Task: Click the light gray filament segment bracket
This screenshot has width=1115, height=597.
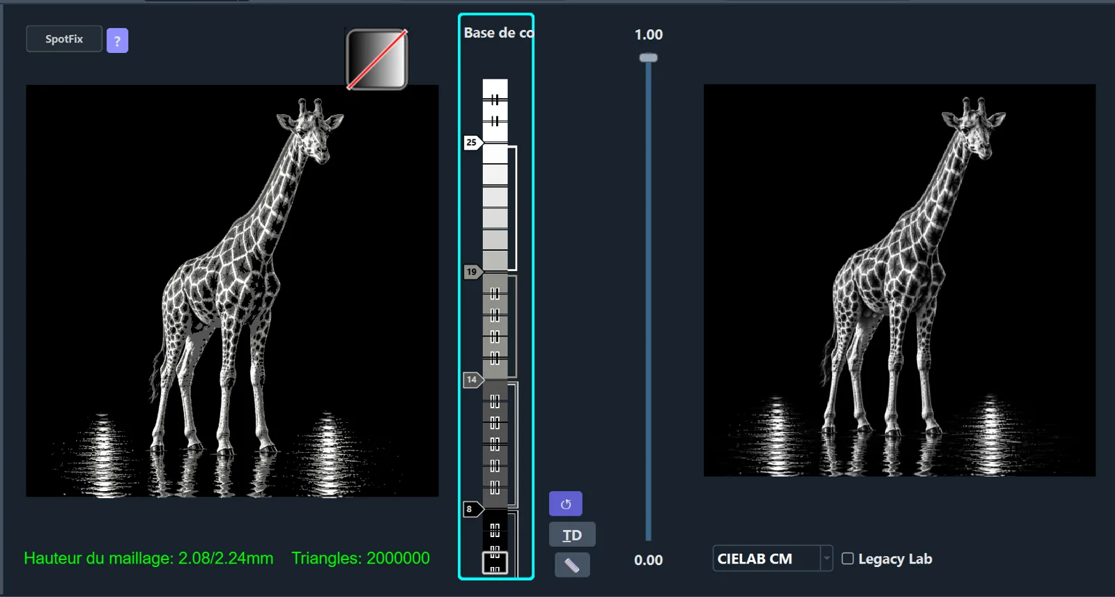Action: click(x=512, y=327)
